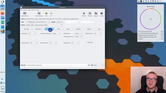Open the blue app below the spreadsheet icon
Screen dimensions: 166x93
3,27
